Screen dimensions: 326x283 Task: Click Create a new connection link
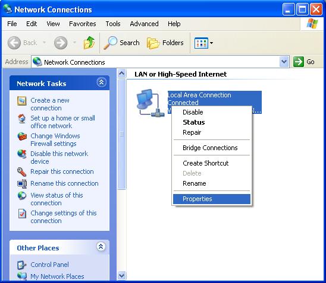coord(50,104)
